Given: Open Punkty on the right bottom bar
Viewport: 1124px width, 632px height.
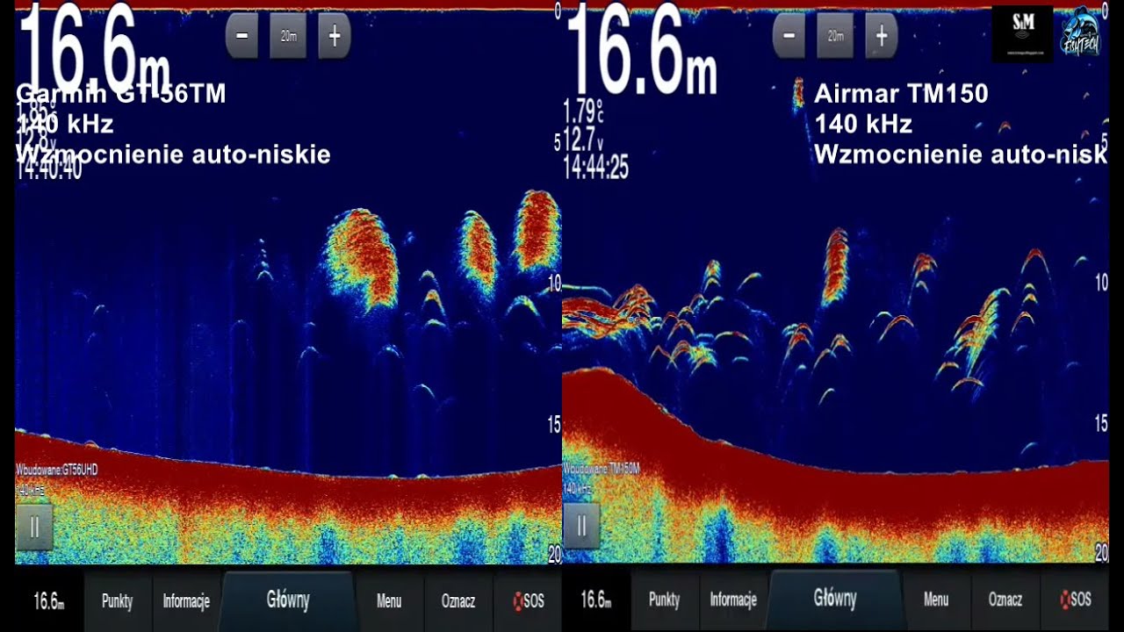Looking at the screenshot, I should coord(665,600).
